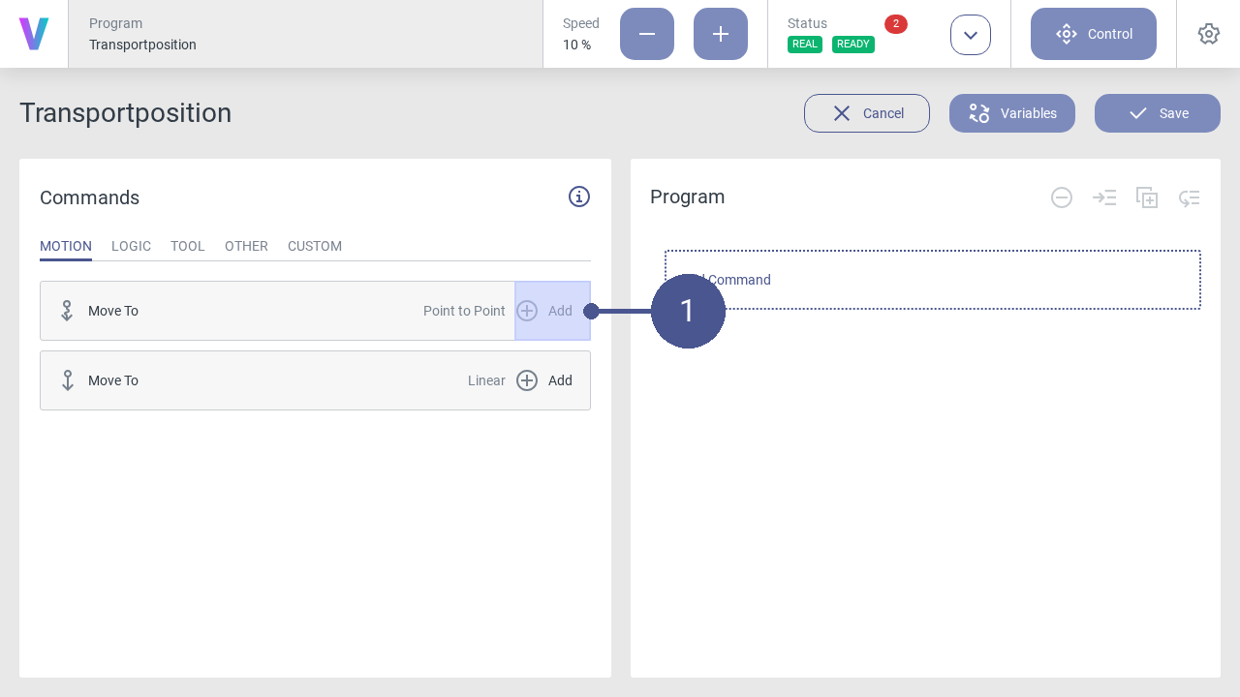1240x697 pixels.
Task: Click the remove command minus-circle icon
Action: (1062, 197)
